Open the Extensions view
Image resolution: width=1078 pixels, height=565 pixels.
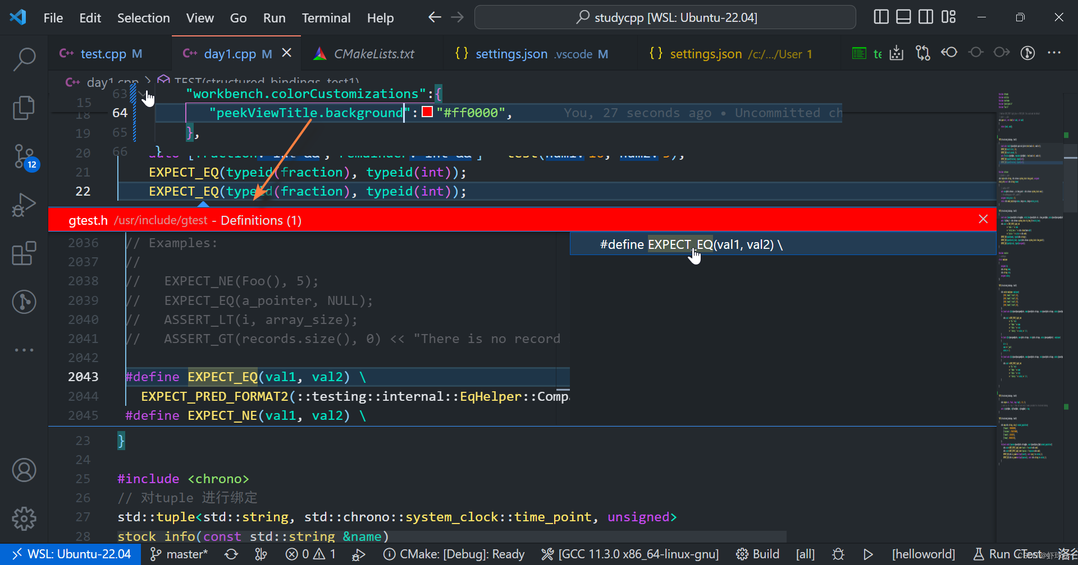click(x=24, y=253)
